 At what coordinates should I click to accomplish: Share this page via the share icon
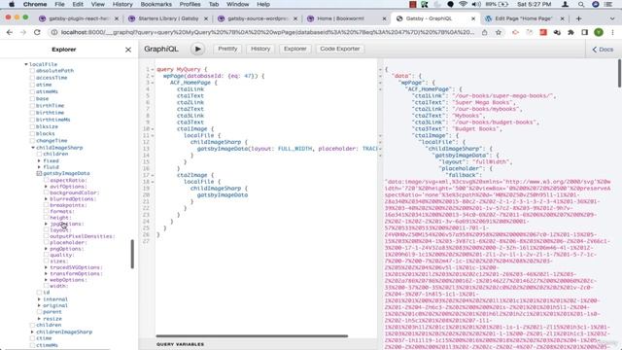tap(484, 32)
